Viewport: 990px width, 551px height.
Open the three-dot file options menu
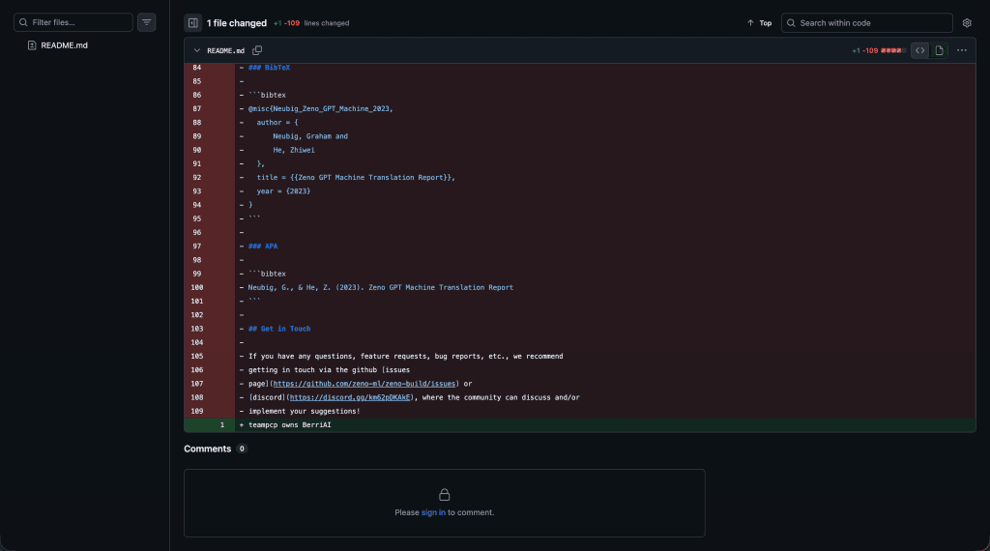pyautogui.click(x=962, y=50)
